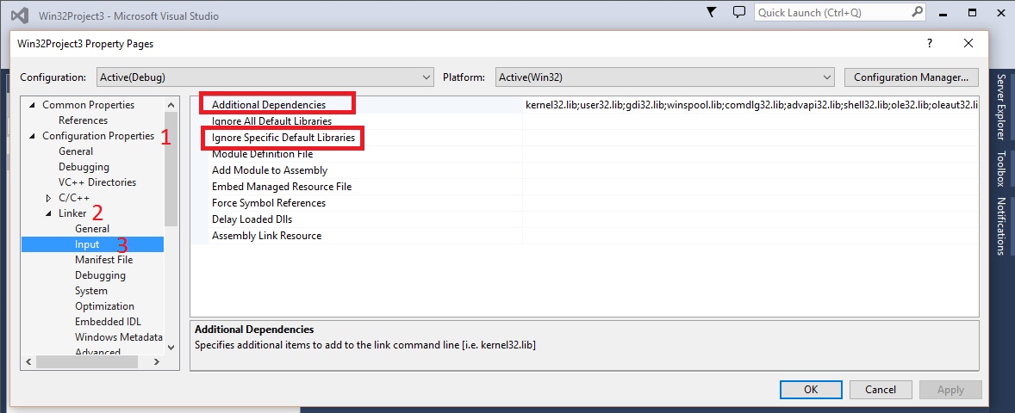Click the Additional Dependencies value kernel32.lib list
This screenshot has height=413, width=1015.
(750, 104)
